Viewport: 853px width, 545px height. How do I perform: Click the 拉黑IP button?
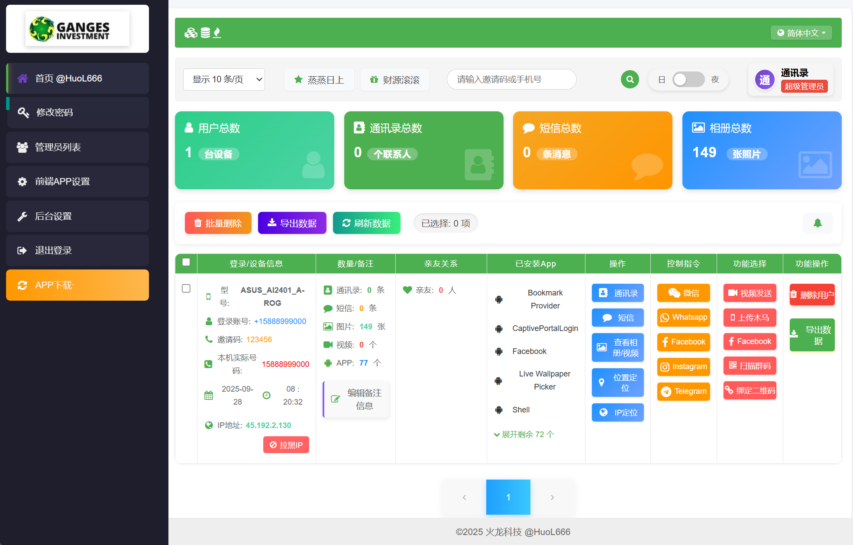coord(286,445)
